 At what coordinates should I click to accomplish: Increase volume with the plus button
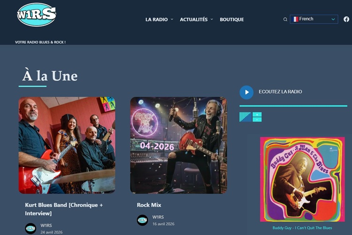click(257, 115)
